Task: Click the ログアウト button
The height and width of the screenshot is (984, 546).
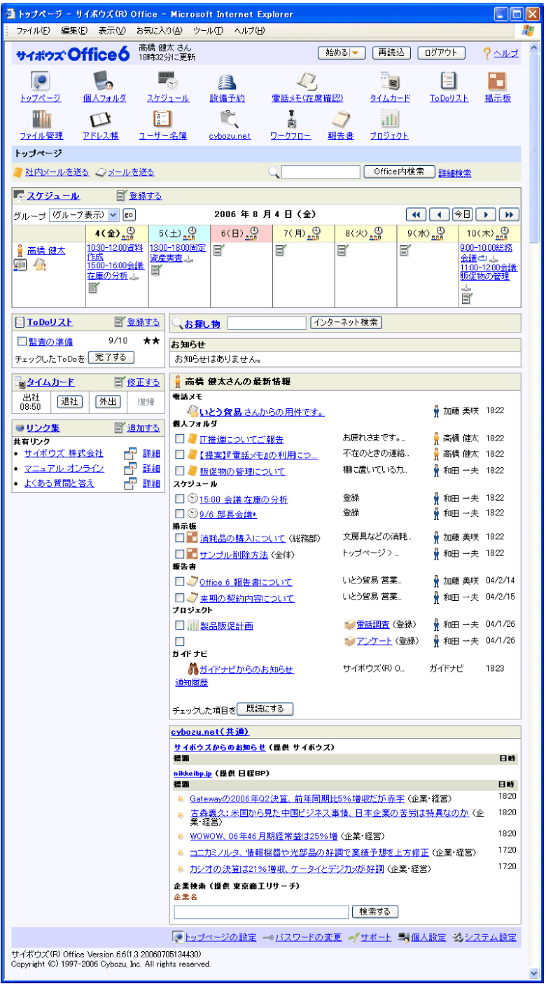Action: (x=442, y=53)
